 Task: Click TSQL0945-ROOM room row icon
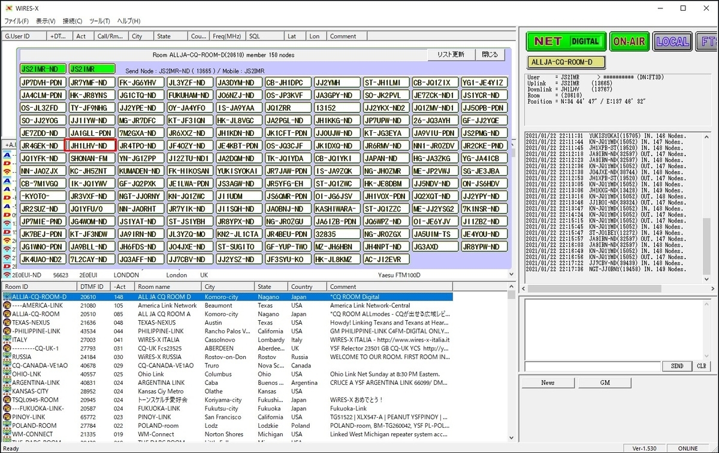(x=7, y=400)
